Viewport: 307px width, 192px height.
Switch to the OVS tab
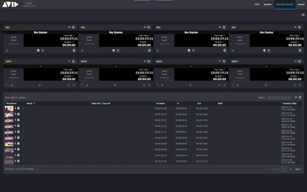(x=257, y=4)
